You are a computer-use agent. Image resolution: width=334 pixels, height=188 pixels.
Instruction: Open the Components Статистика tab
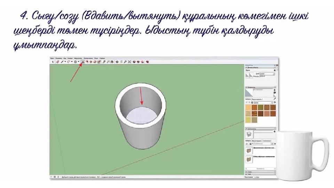[x=267, y=141]
